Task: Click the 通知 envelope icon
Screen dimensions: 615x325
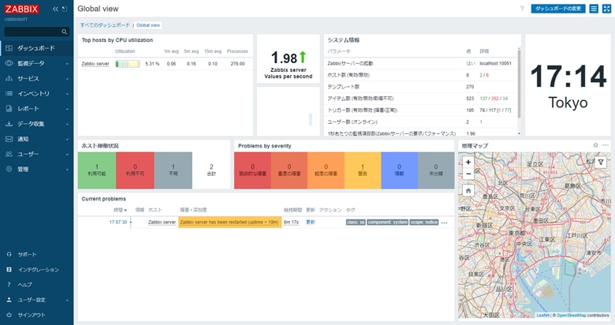Action: pos(9,139)
